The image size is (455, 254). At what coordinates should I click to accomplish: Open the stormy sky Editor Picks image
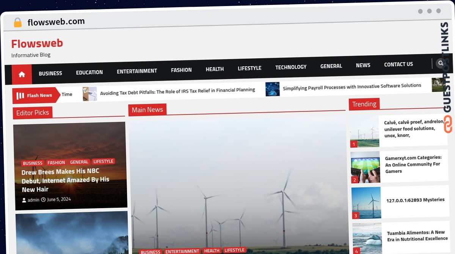pyautogui.click(x=72, y=233)
